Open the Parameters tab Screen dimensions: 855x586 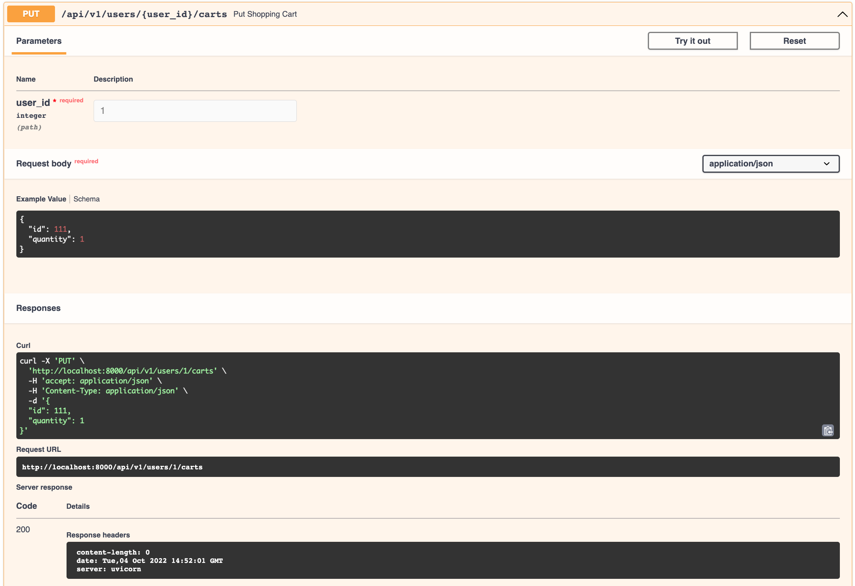pos(39,41)
